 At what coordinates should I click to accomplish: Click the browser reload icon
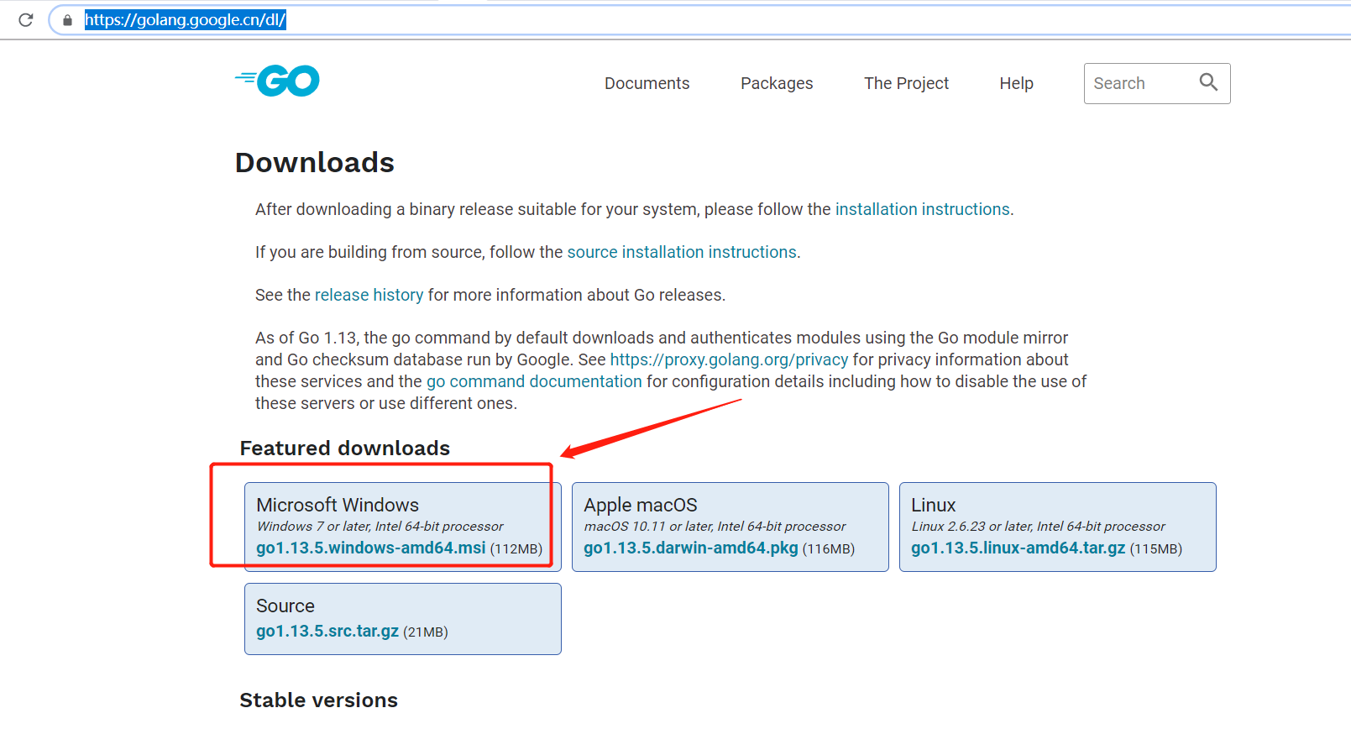coord(26,19)
